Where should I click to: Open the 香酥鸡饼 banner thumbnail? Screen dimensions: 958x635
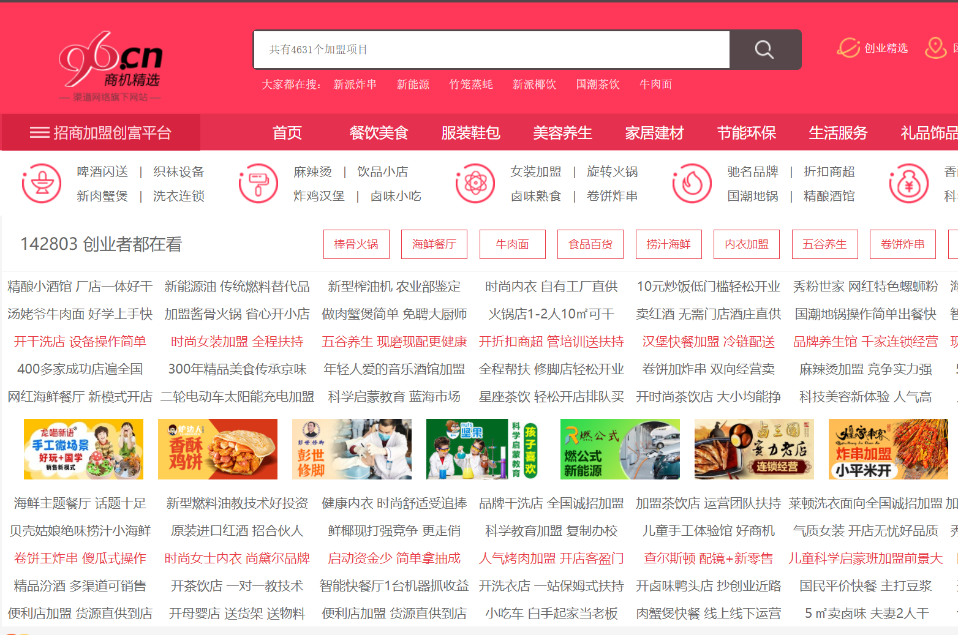[x=217, y=449]
